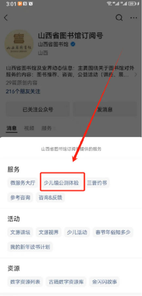Open the three-dot more options menu
The height and width of the screenshot is (296, 142).
coord(134,18)
